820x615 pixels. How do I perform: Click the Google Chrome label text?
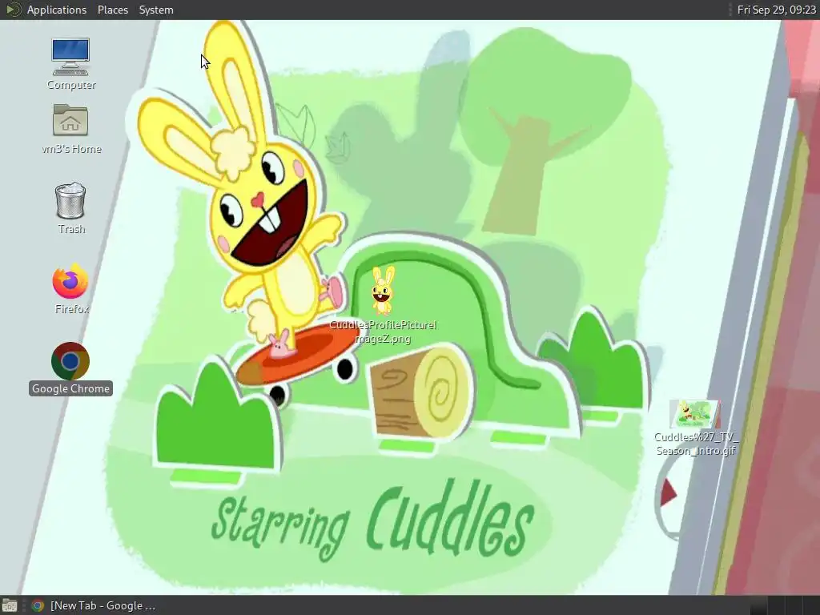[x=70, y=388]
